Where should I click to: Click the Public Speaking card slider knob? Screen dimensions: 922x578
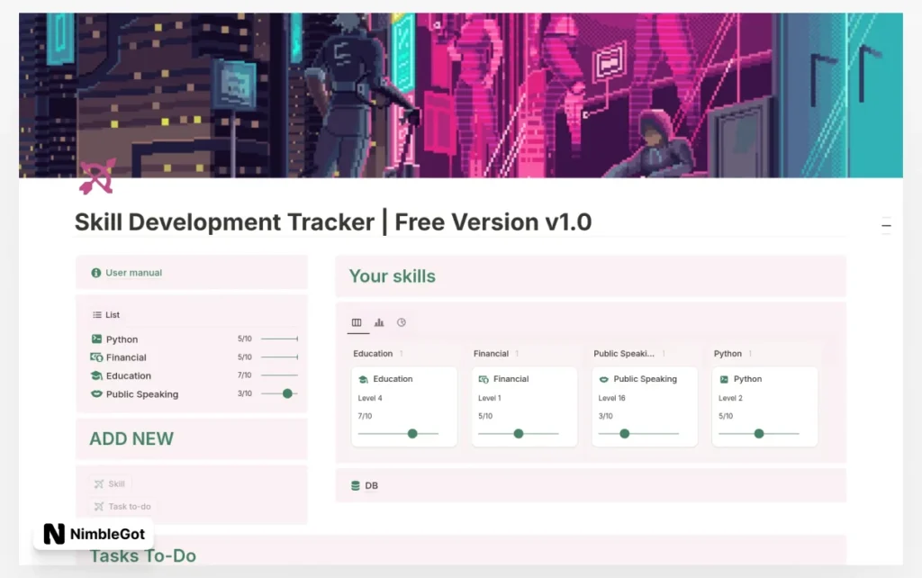(x=625, y=433)
